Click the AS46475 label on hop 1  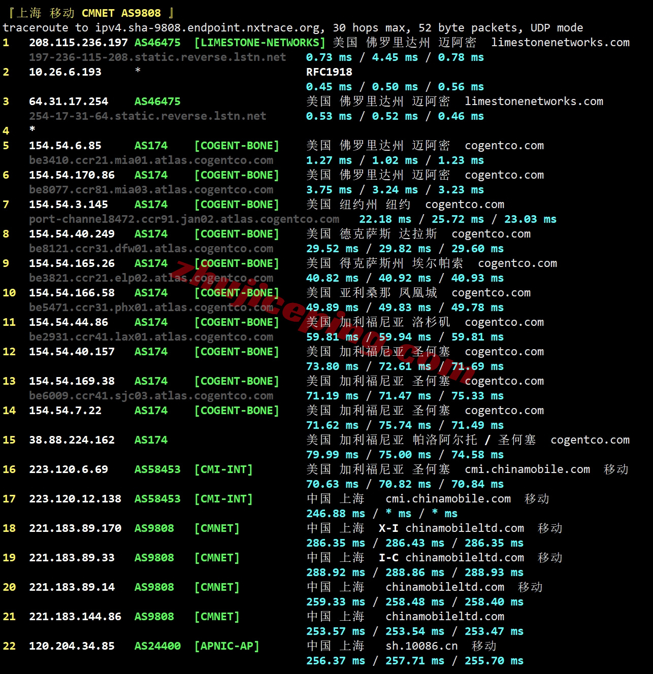(x=157, y=43)
